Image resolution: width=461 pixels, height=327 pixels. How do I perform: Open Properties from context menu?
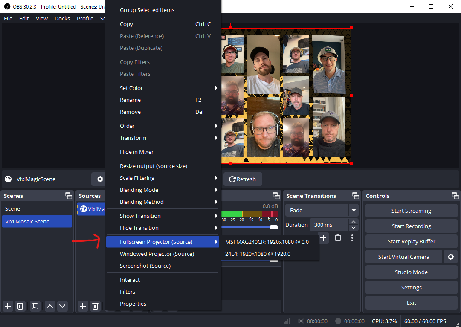(163, 304)
